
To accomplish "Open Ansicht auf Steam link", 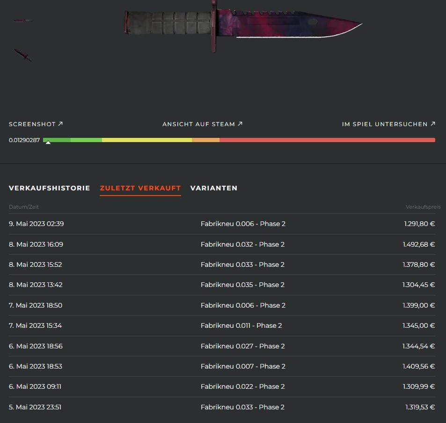I will (x=202, y=124).
